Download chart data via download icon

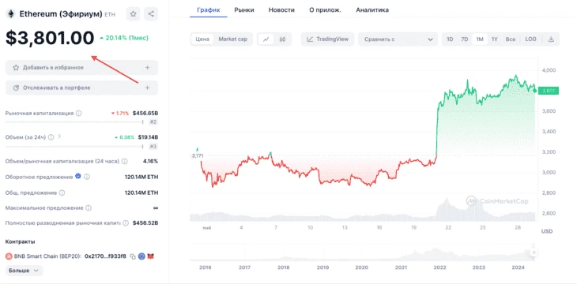pos(551,39)
